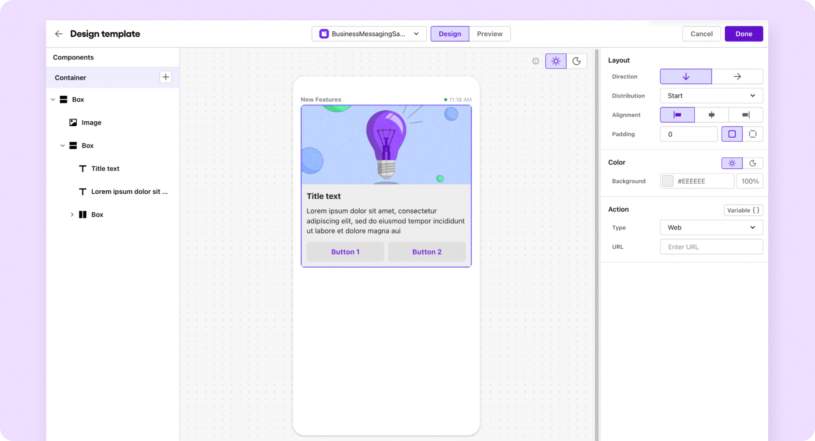Image resolution: width=815 pixels, height=441 pixels.
Task: Select end alignment in Layout panel
Action: click(746, 115)
